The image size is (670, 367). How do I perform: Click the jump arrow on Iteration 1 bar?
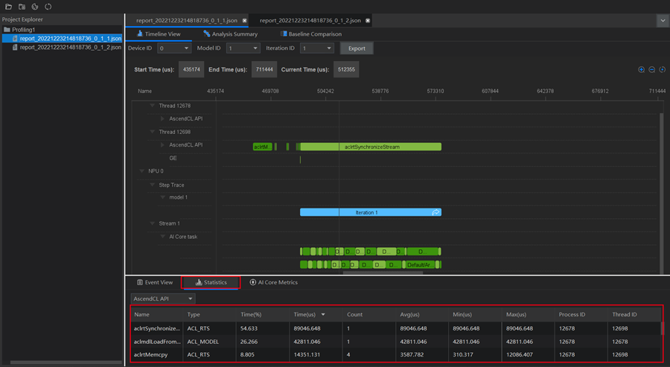435,212
